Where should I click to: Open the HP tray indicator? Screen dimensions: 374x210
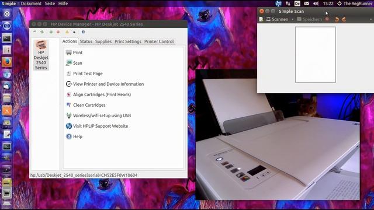[278, 3]
